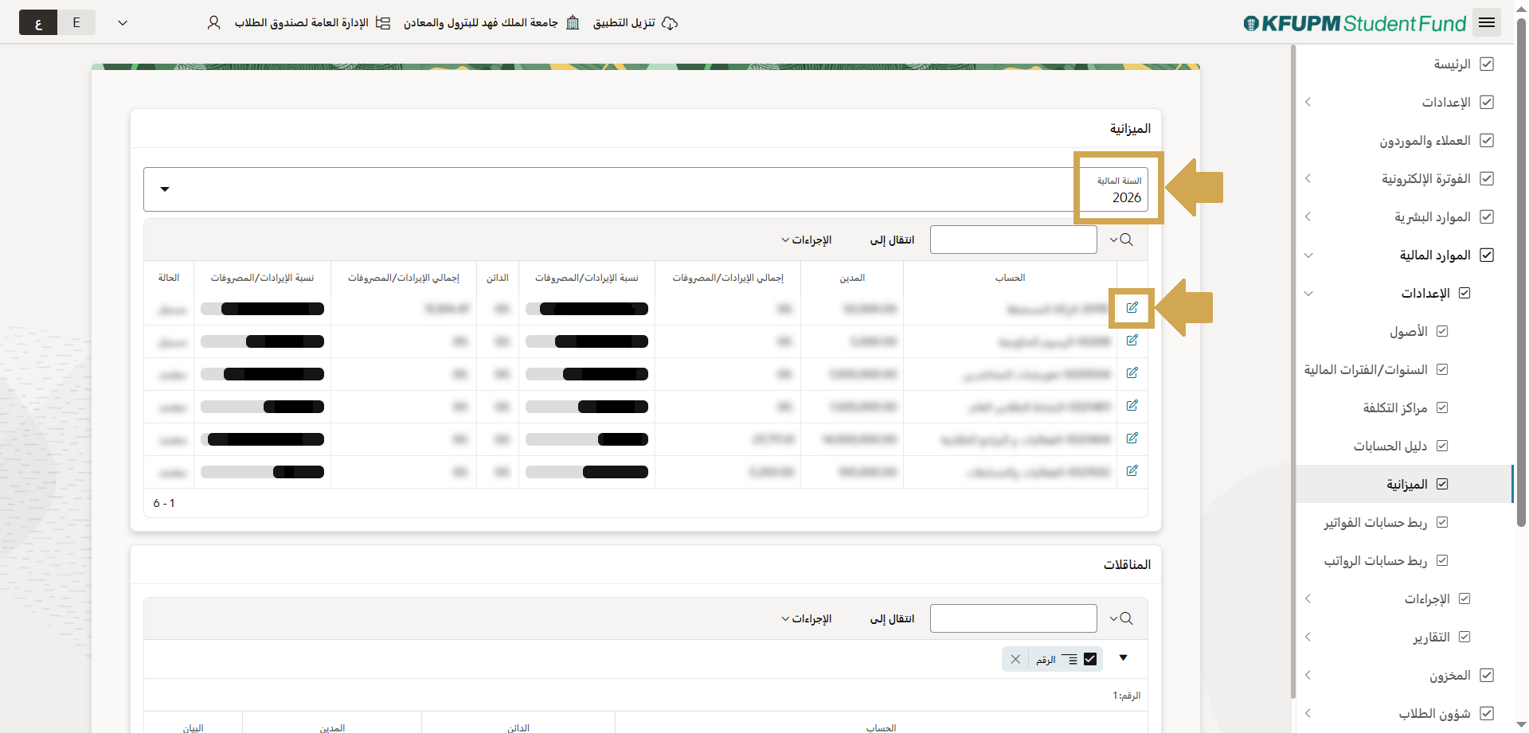Edit the fifth account row in الميزانية table

tap(1132, 439)
